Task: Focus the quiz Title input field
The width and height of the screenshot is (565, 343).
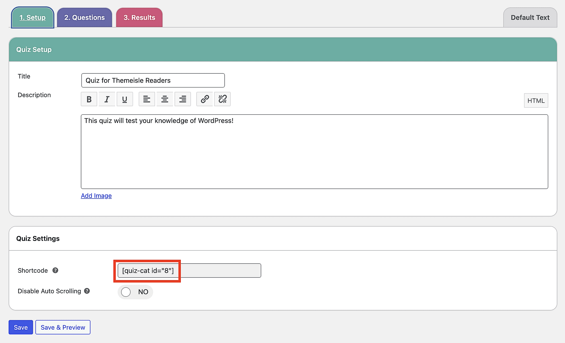Action: (x=153, y=80)
